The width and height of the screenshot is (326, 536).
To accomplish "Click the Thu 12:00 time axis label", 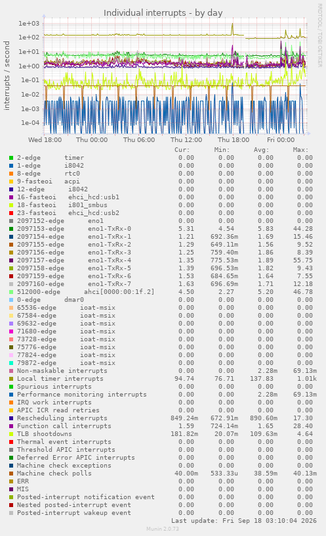I will coord(186,140).
